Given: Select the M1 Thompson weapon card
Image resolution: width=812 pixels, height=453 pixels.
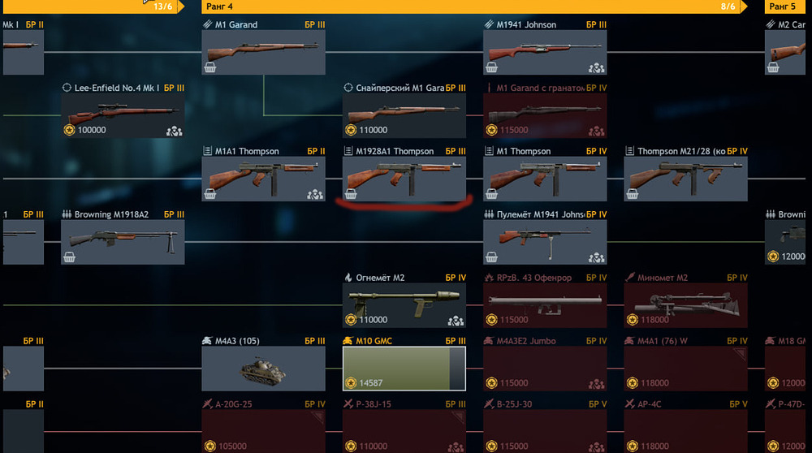Looking at the screenshot, I should click(545, 174).
